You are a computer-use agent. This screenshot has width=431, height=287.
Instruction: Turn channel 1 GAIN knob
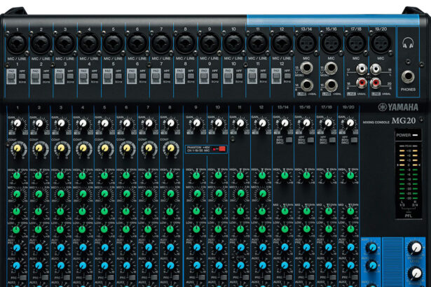18,123
